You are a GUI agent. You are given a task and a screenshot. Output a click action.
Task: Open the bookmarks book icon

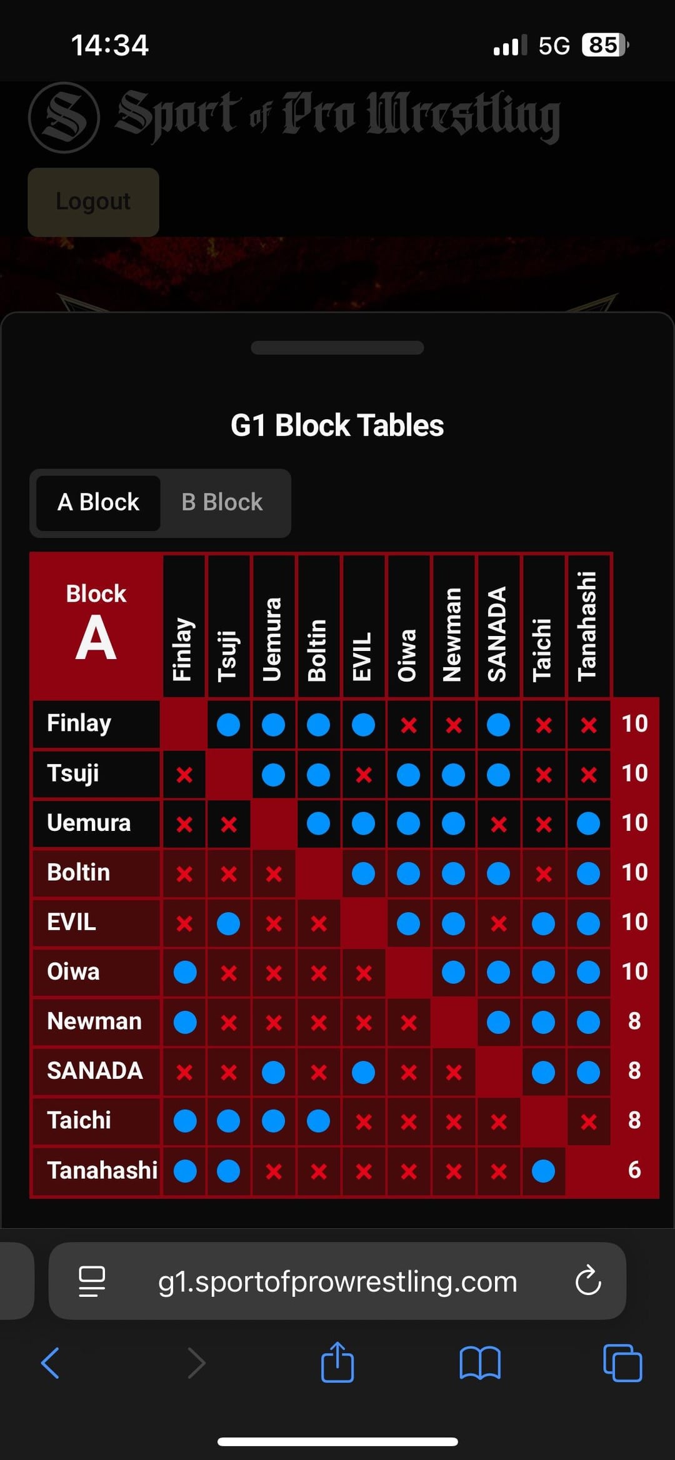pos(479,1363)
